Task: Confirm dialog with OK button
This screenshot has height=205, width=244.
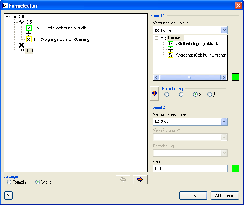Action: click(x=193, y=196)
